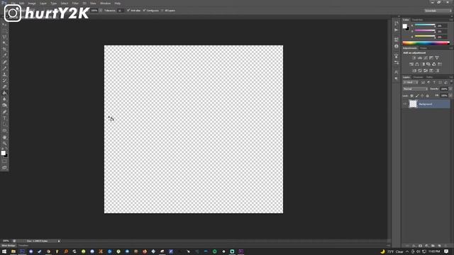Screen dimensions: 454x255
Task: Select the Dodge tool
Action: coord(4,106)
